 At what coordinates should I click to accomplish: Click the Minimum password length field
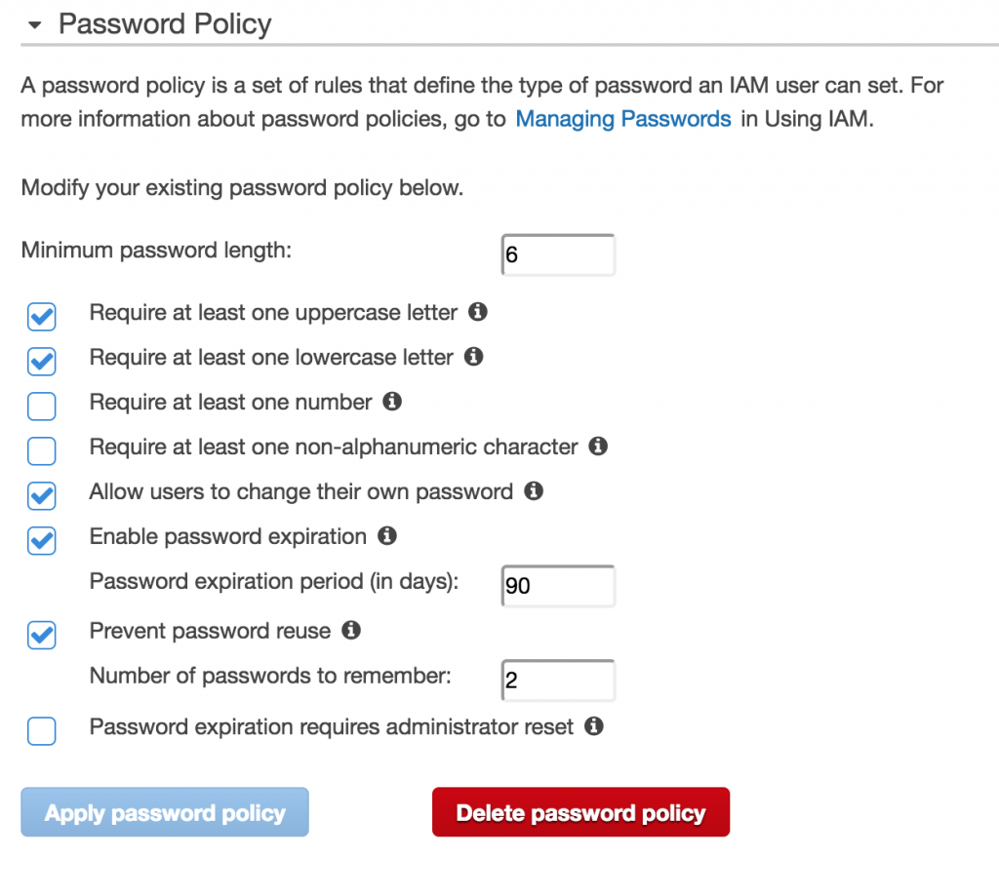coord(558,254)
